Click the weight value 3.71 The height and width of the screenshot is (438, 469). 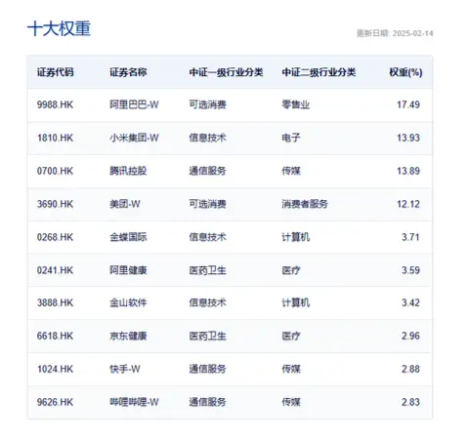point(410,237)
